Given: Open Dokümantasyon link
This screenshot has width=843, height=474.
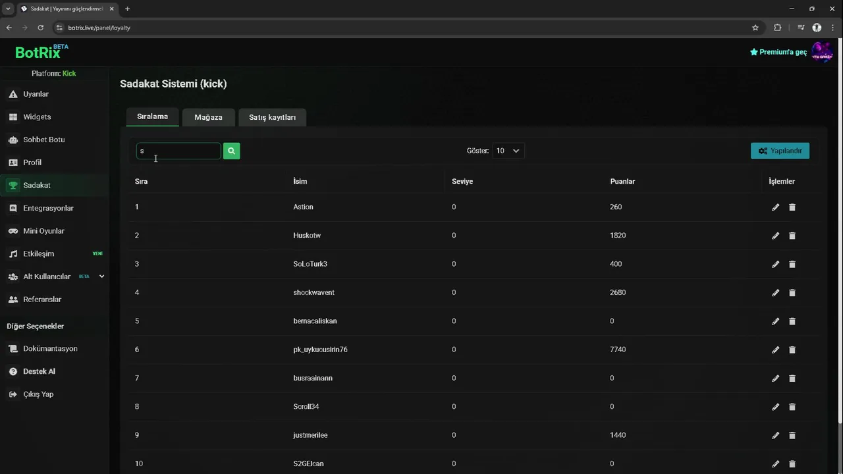Looking at the screenshot, I should tap(55, 349).
